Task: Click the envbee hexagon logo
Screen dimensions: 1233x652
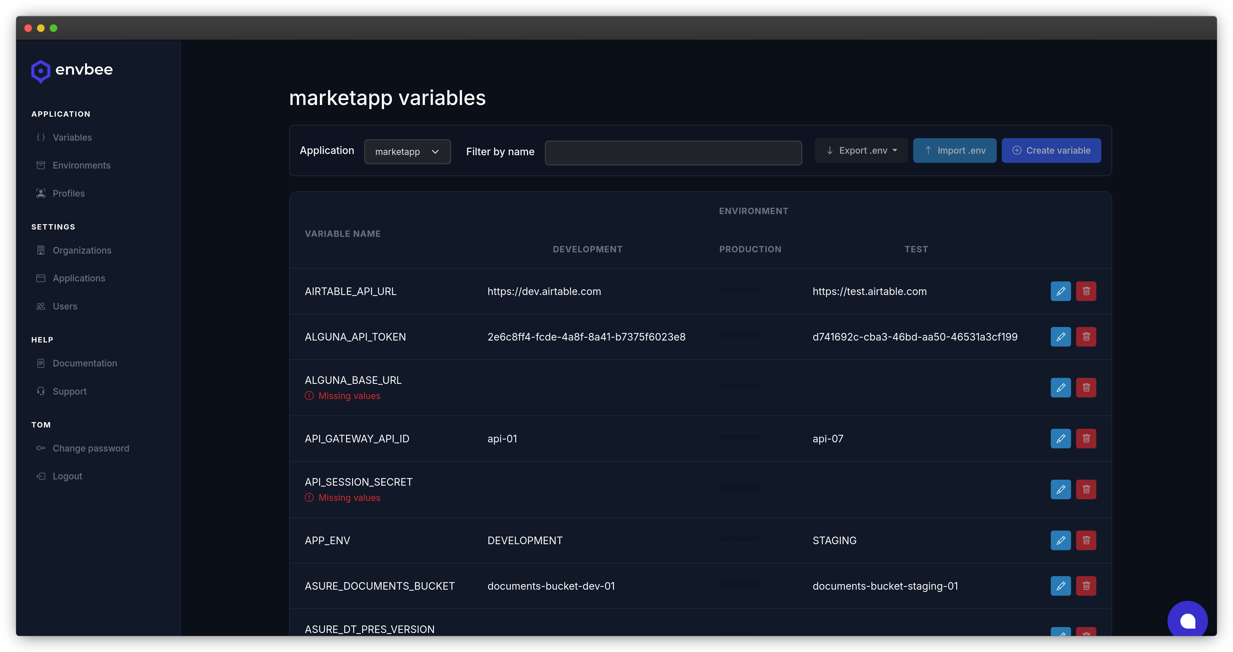Action: point(41,71)
